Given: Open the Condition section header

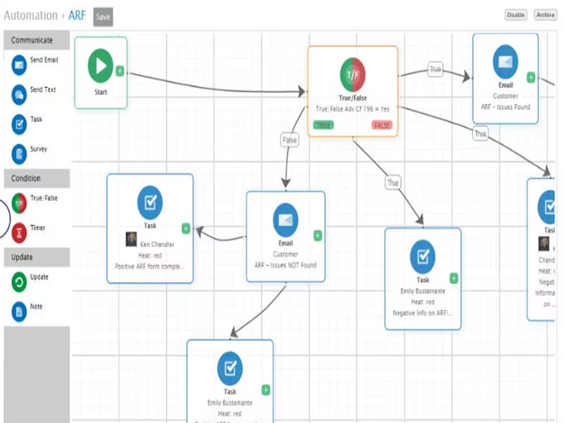Looking at the screenshot, I should click(37, 178).
